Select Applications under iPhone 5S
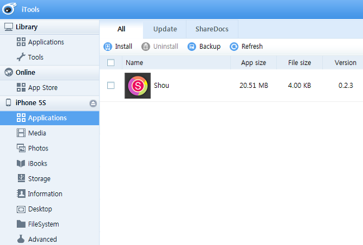Image resolution: width=363 pixels, height=245 pixels. [x=50, y=118]
